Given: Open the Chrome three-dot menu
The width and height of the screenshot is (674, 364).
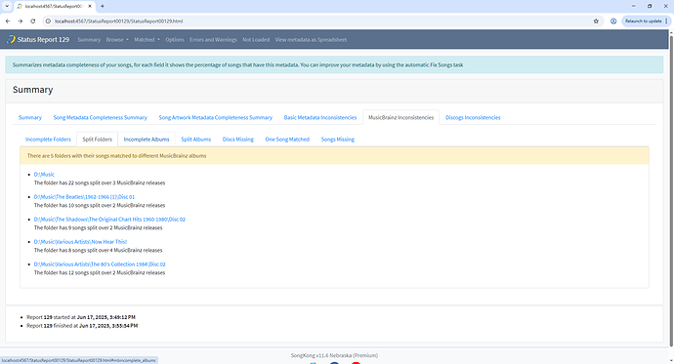Looking at the screenshot, I should [x=666, y=21].
